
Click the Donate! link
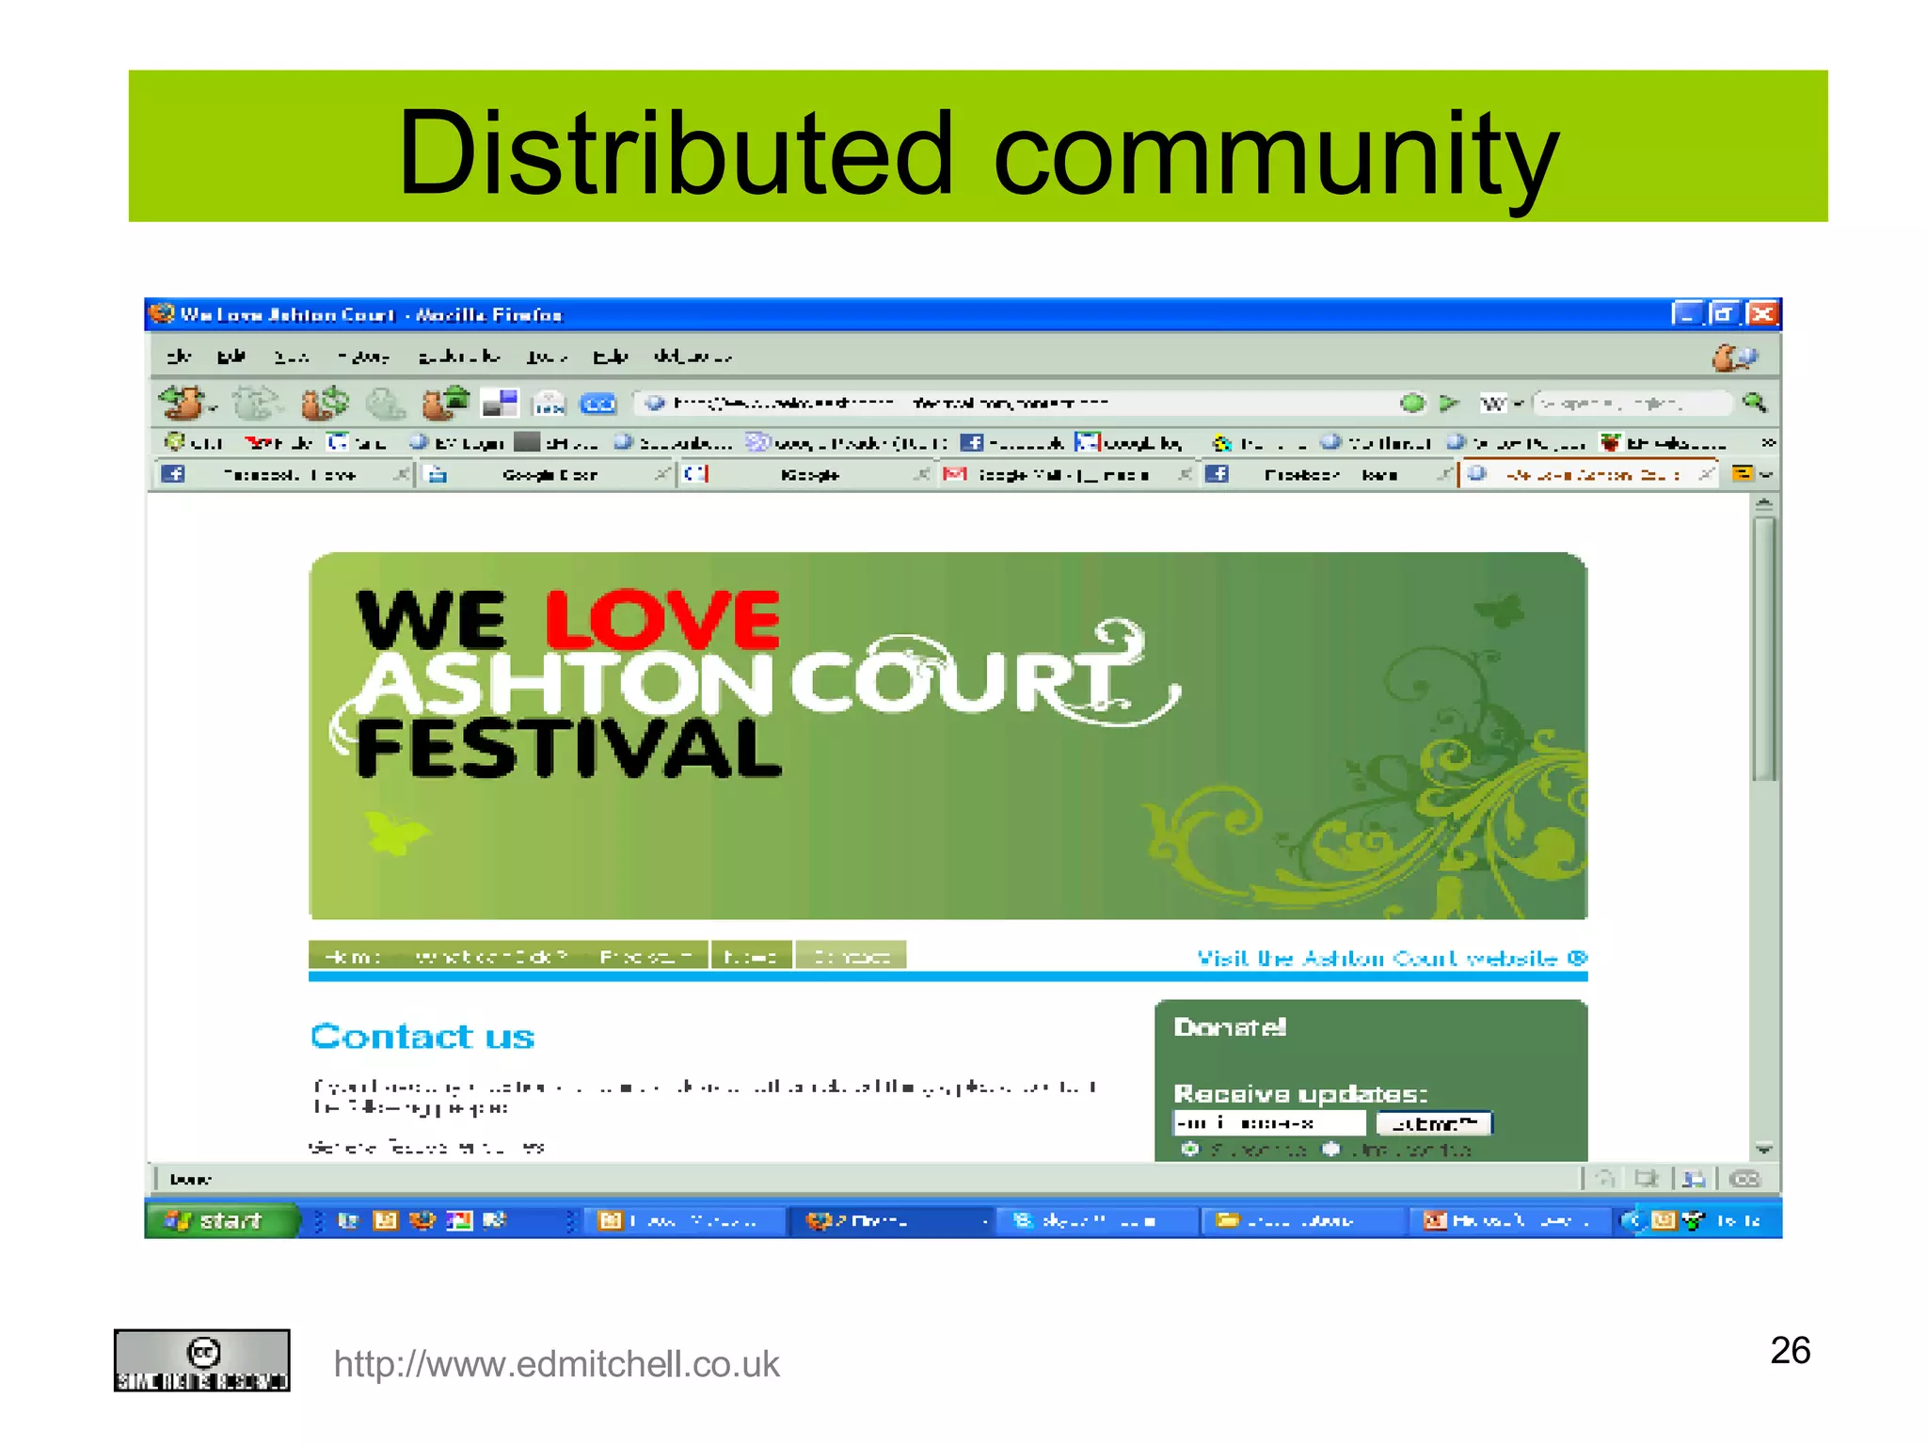(1230, 1027)
